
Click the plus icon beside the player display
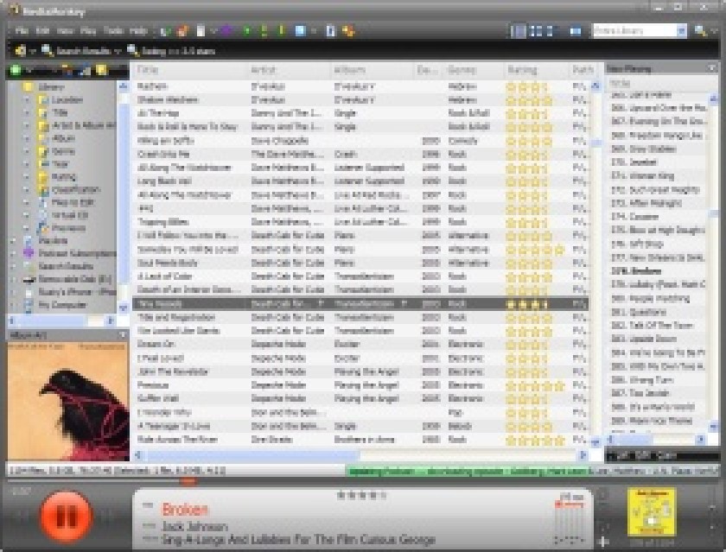[603, 540]
